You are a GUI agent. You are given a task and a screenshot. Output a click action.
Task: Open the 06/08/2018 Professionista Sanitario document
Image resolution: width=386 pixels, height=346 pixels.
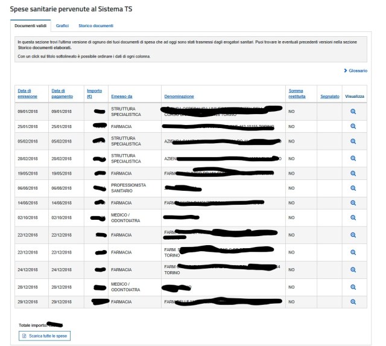tap(353, 188)
